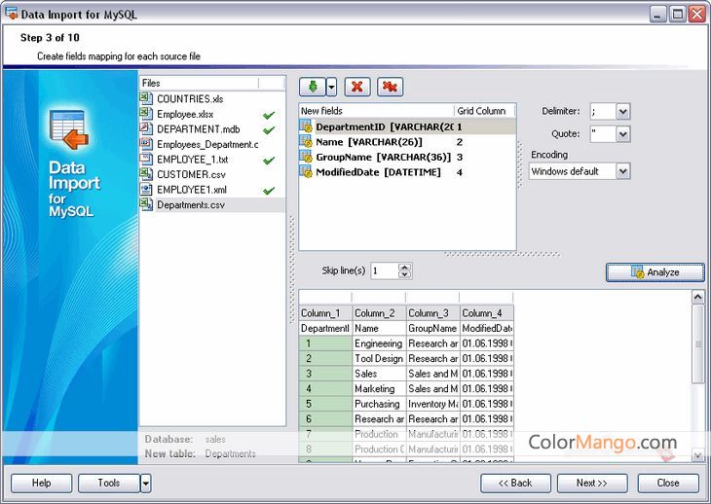Click the Inventory Ma cell in the preview
The width and height of the screenshot is (711, 504).
pyautogui.click(x=432, y=404)
